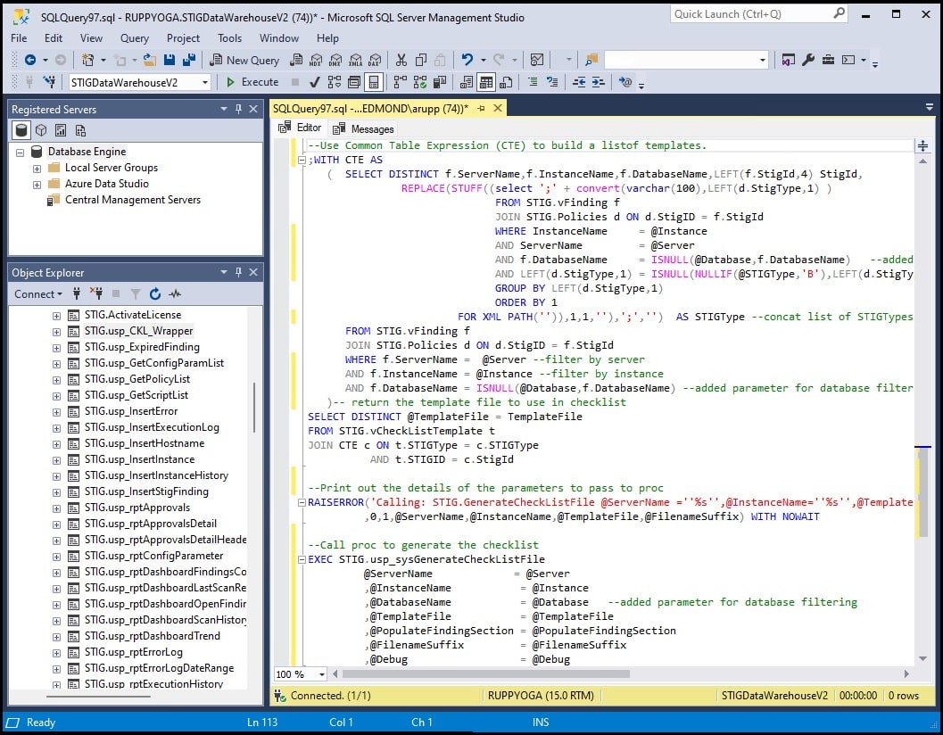Pin the Registered Servers panel
This screenshot has height=735, width=943.
(x=238, y=109)
